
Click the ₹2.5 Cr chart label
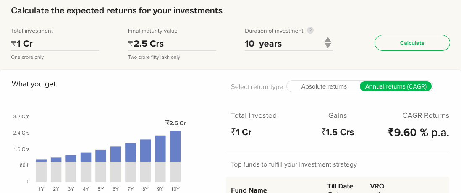tap(175, 123)
